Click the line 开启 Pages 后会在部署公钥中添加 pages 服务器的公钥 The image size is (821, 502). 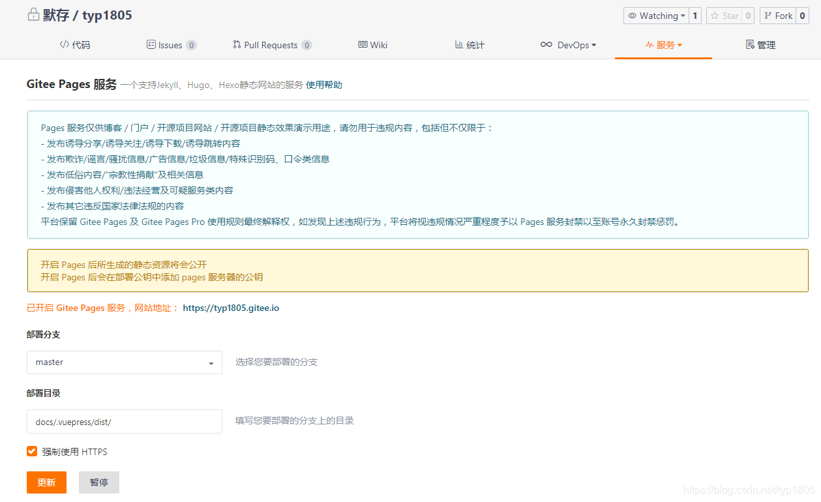pyautogui.click(x=152, y=277)
